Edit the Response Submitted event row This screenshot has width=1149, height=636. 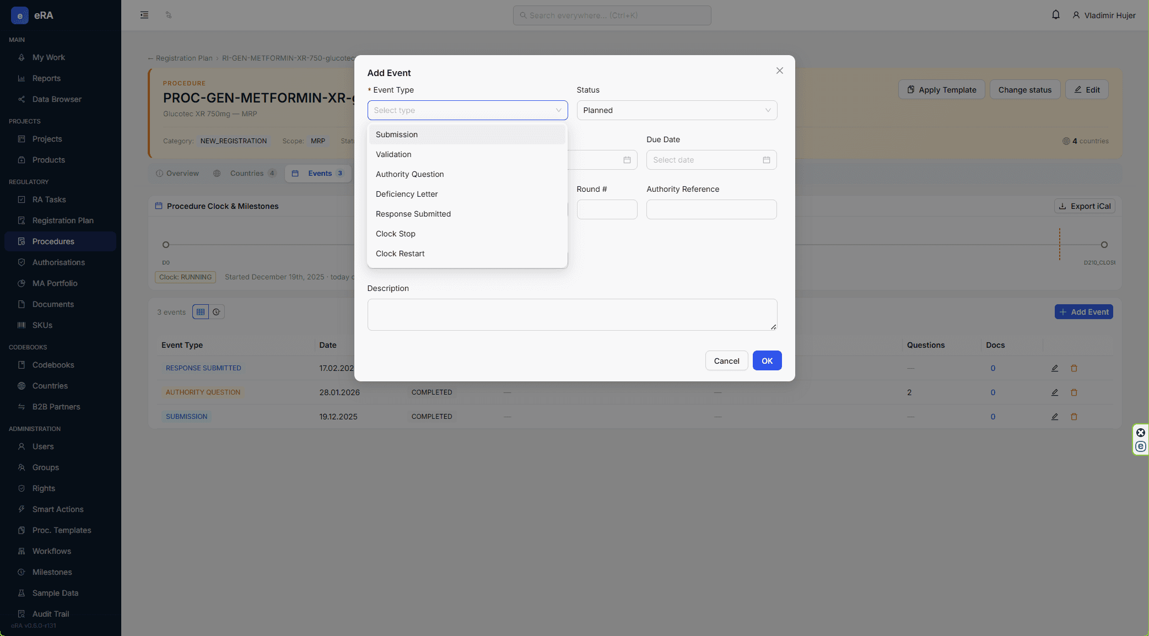(1054, 368)
